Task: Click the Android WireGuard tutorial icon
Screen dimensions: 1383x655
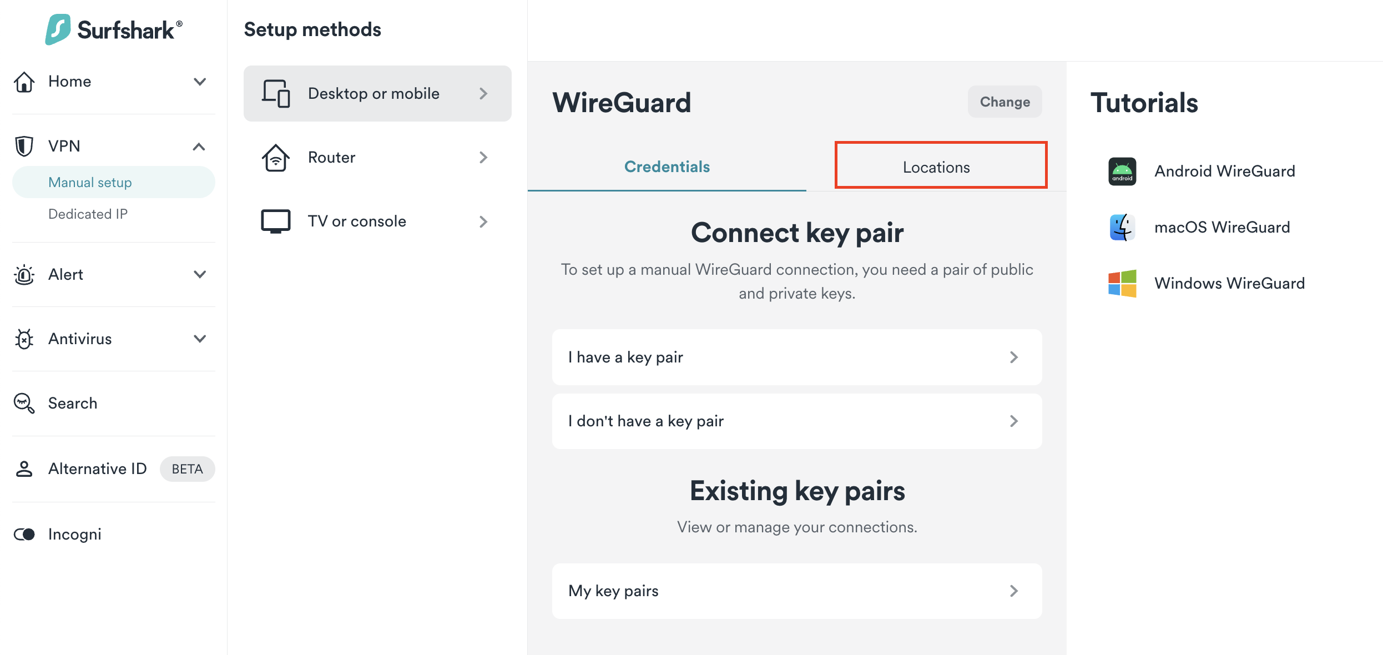Action: (1122, 171)
